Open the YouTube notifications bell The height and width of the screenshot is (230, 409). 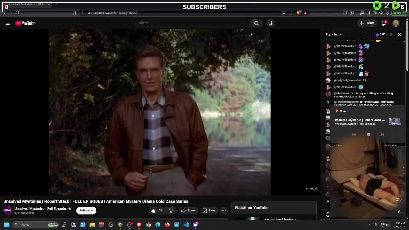point(384,23)
